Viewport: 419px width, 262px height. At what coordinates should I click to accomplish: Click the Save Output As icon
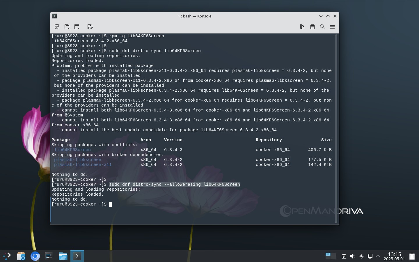pos(90,27)
